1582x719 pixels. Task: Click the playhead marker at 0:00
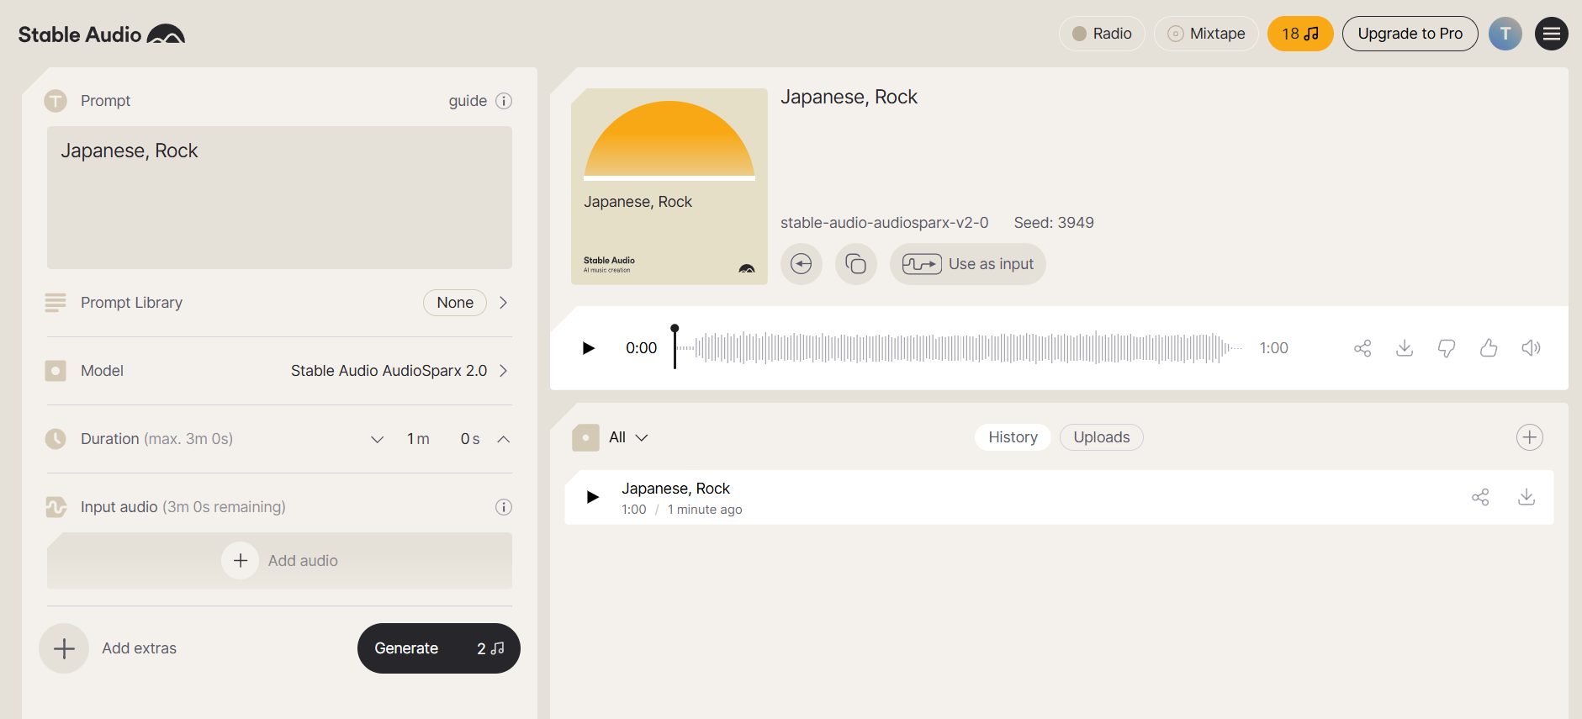tap(675, 346)
